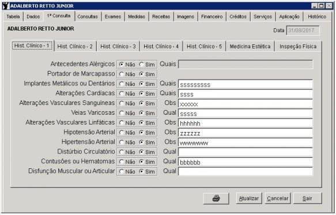Click the application icon in title bar
336x215 pixels.
click(x=6, y=6)
